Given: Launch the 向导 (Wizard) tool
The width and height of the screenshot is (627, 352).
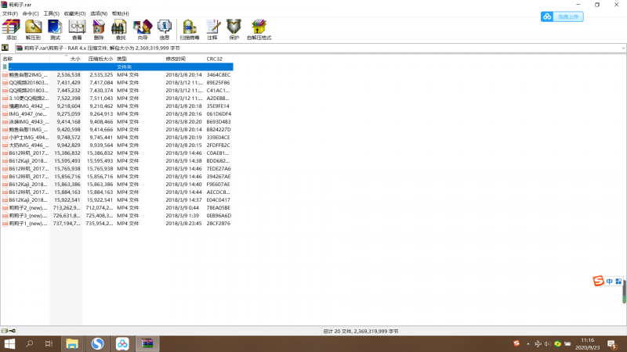Looking at the screenshot, I should pyautogui.click(x=143, y=30).
